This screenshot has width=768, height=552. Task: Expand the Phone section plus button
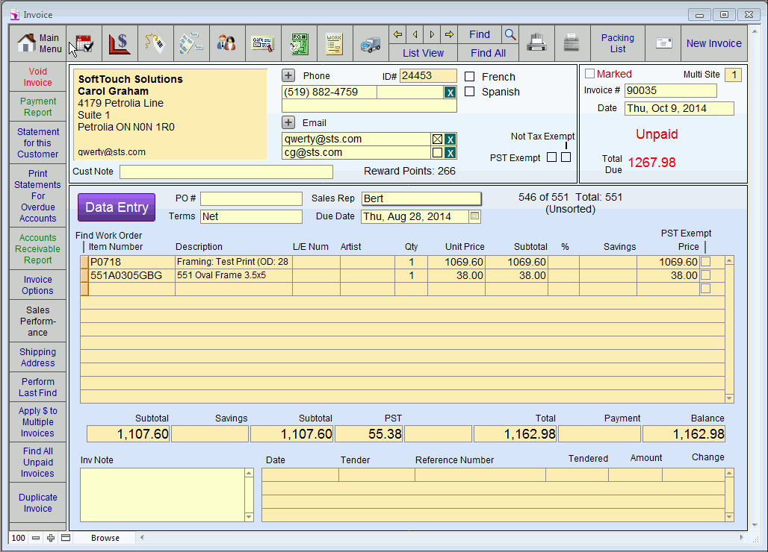tap(288, 75)
